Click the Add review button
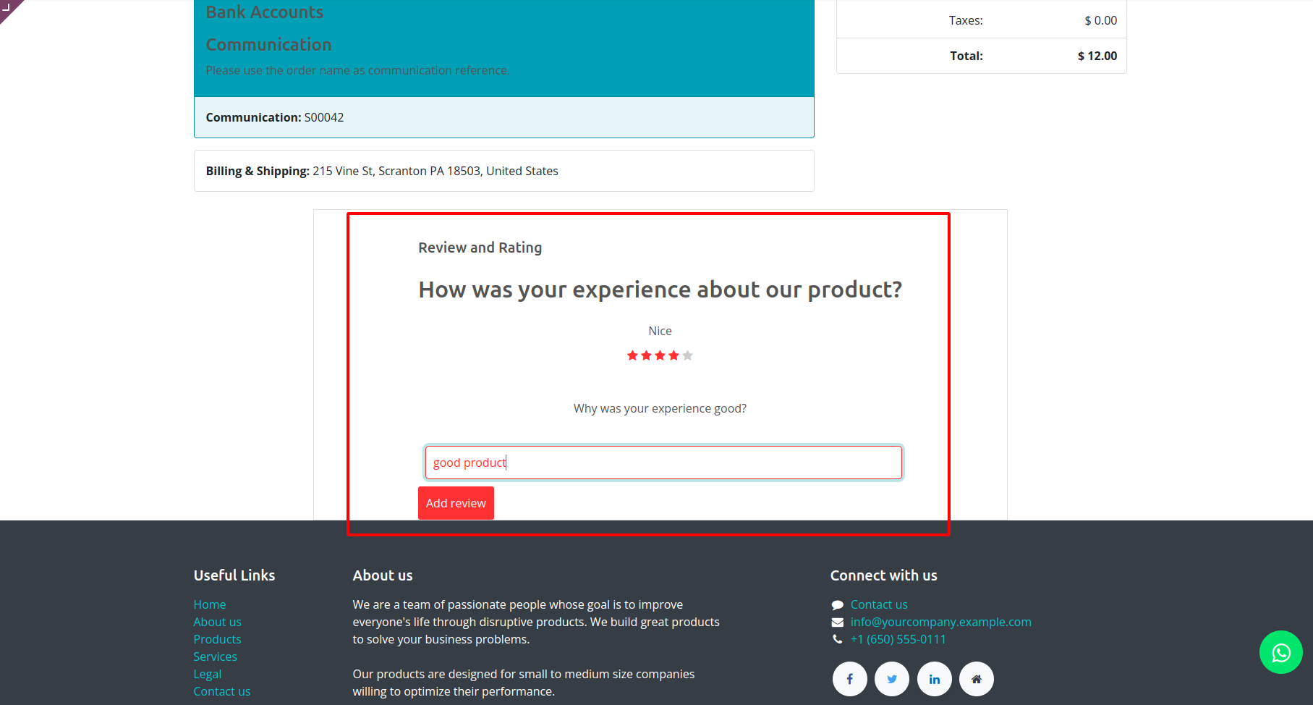The height and width of the screenshot is (705, 1313). coord(456,503)
